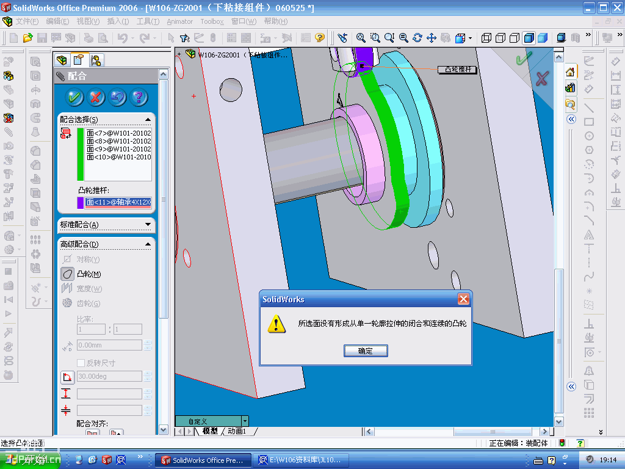
Task: Click the Save disk icon
Action: (42, 38)
